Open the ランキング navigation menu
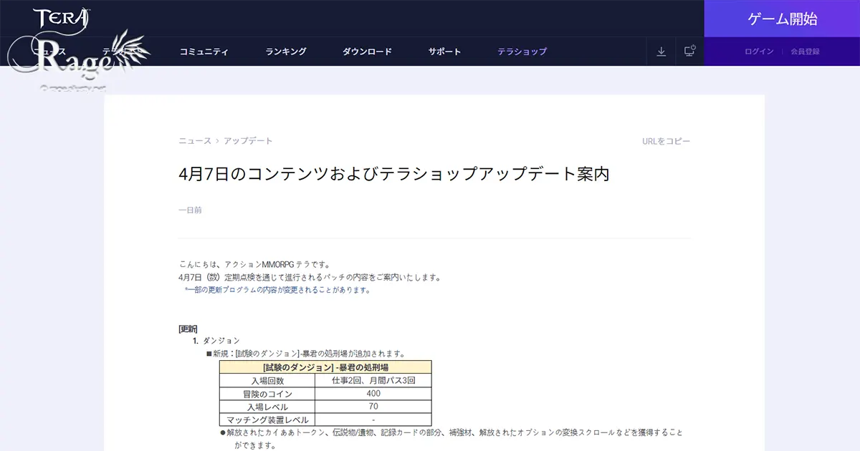 pos(285,51)
